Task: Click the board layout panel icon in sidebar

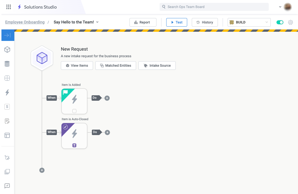Action: coord(8,135)
